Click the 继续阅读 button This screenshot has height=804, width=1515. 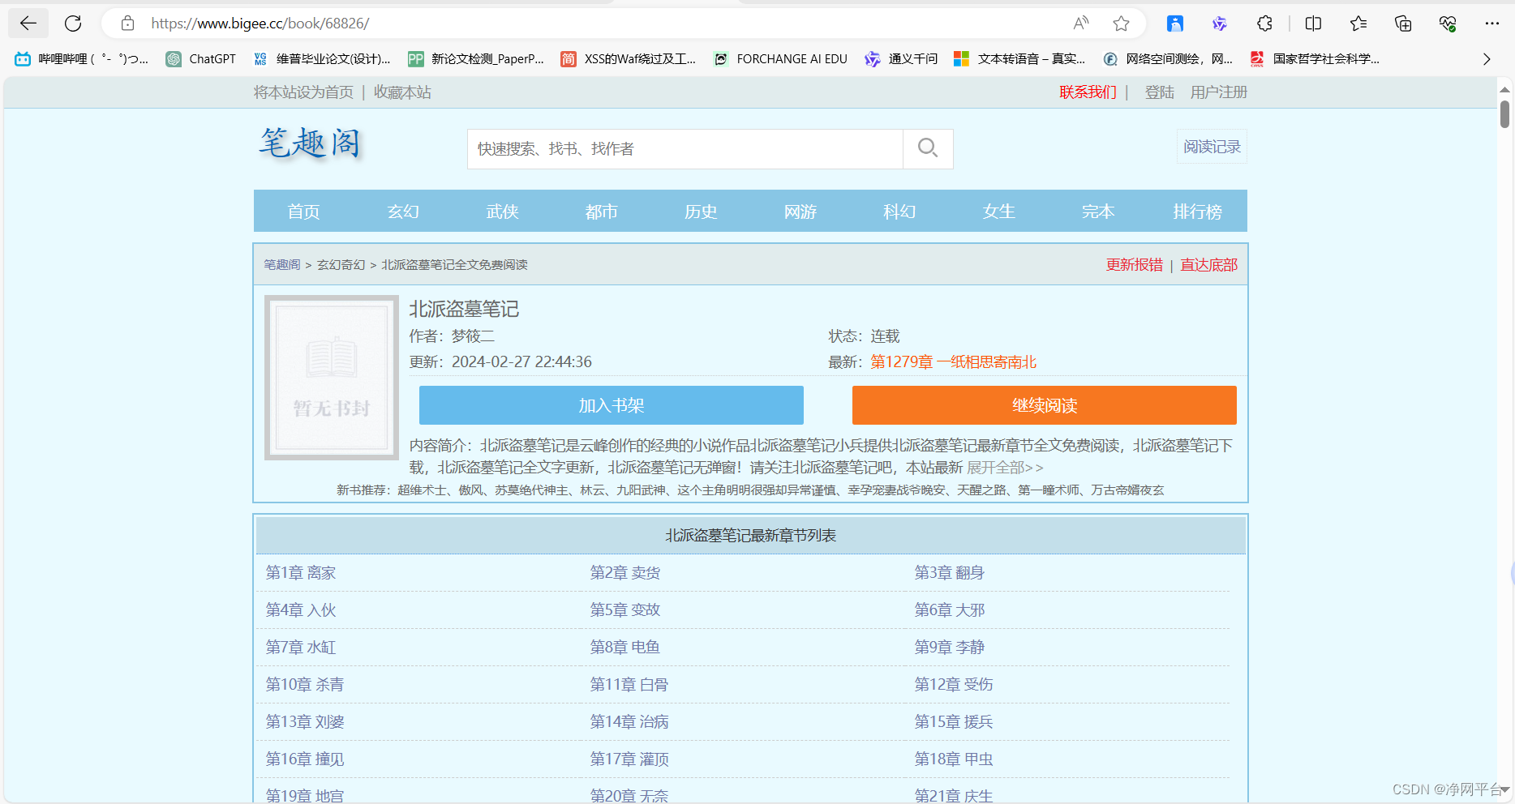[x=1045, y=405]
